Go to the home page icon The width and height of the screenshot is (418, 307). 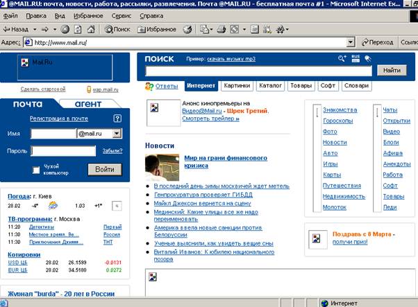coord(91,29)
